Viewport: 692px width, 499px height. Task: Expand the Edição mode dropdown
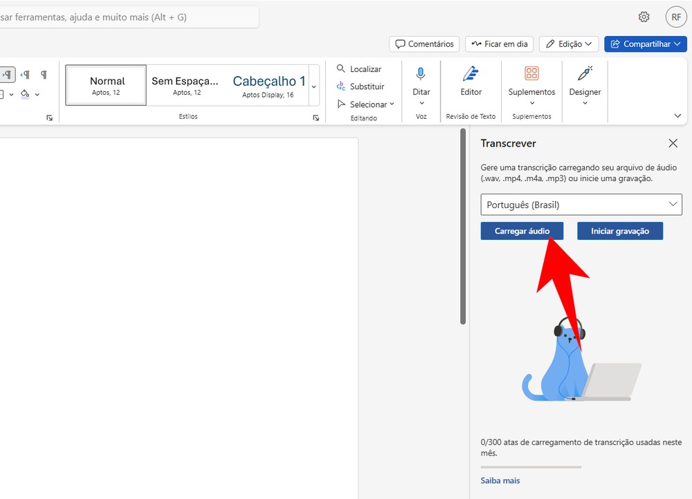click(569, 44)
